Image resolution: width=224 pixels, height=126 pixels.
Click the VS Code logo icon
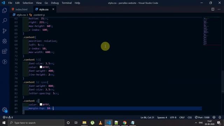3,3
